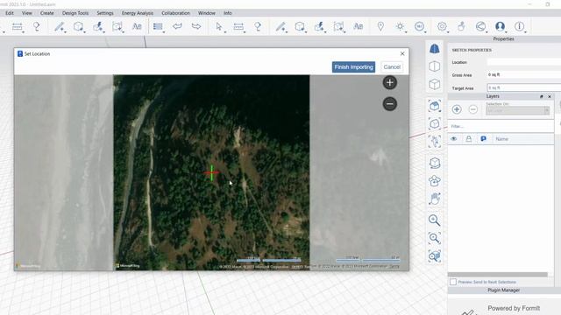Open the share collaboration icon

[x=480, y=26]
